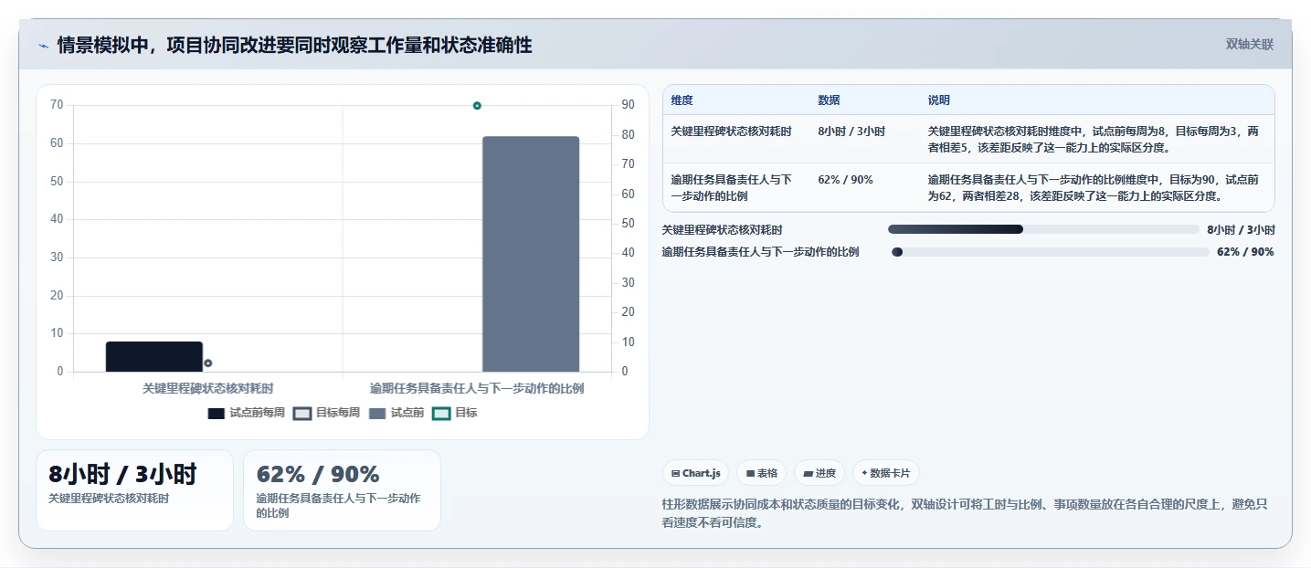1311x568 pixels.
Task: Click the description starting 关键里程碑状态核对耗时维度中
Action: (x=1094, y=139)
